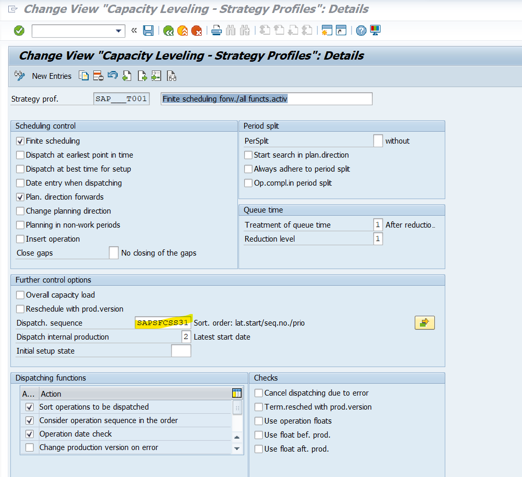Click the Customize Local Layout monitor icon

[x=375, y=31]
